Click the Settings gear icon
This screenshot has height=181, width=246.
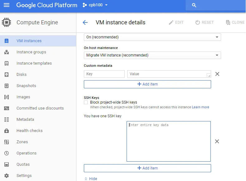(7, 176)
